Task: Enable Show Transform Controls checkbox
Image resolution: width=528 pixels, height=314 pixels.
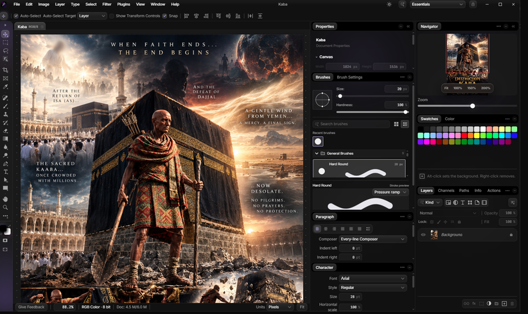Action: (x=112, y=16)
